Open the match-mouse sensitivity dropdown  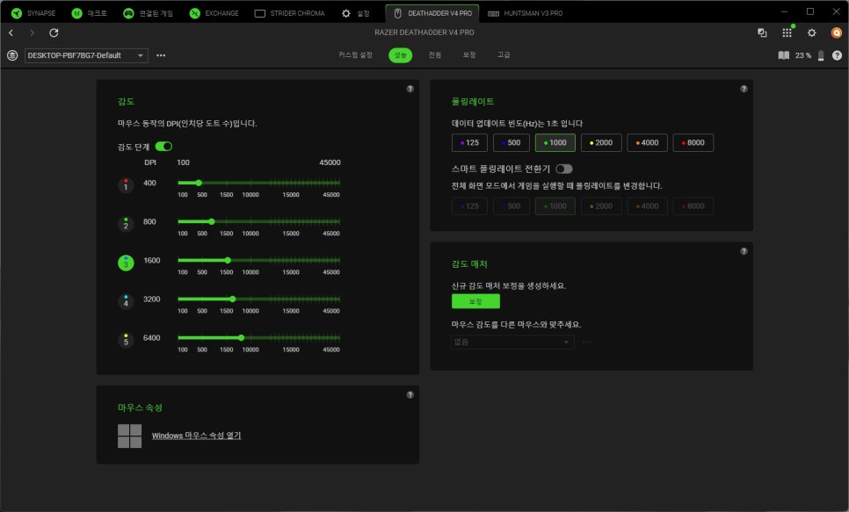click(x=512, y=342)
